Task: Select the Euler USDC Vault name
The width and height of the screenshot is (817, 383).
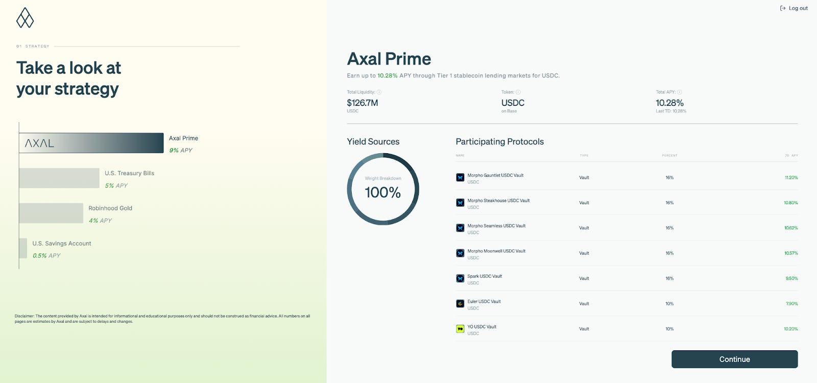Action: click(484, 301)
